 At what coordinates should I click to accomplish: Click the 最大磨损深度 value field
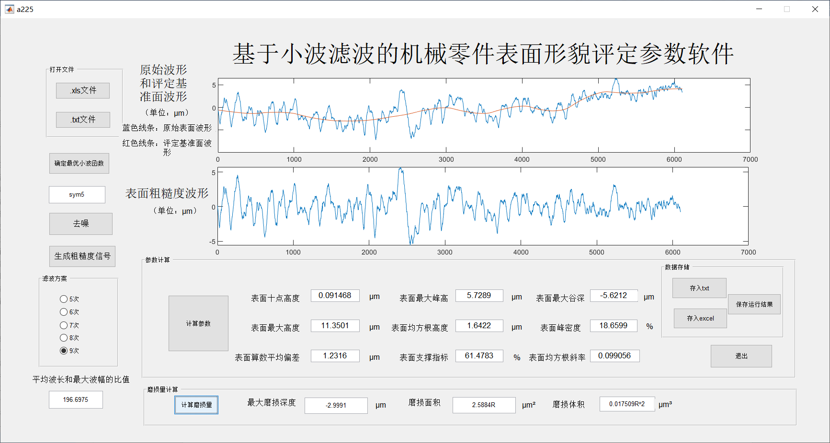336,405
